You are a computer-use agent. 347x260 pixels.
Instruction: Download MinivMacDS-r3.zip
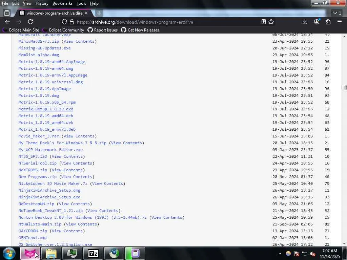point(39,41)
